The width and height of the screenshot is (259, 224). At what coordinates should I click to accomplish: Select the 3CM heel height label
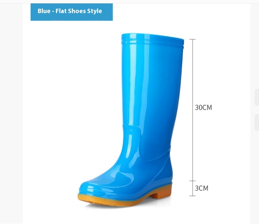[202, 188]
